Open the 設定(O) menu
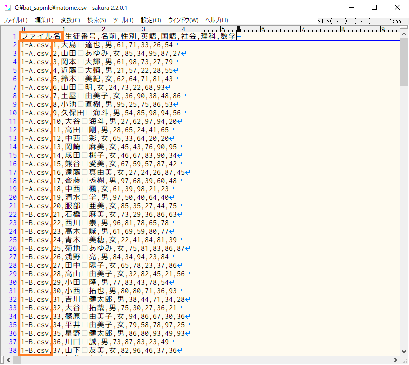Image resolution: width=409 pixels, height=365 pixels. pyautogui.click(x=151, y=20)
